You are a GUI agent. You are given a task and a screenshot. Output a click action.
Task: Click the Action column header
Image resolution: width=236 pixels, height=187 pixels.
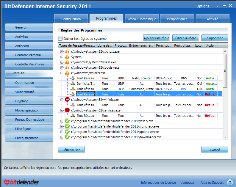pyautogui.click(x=211, y=45)
